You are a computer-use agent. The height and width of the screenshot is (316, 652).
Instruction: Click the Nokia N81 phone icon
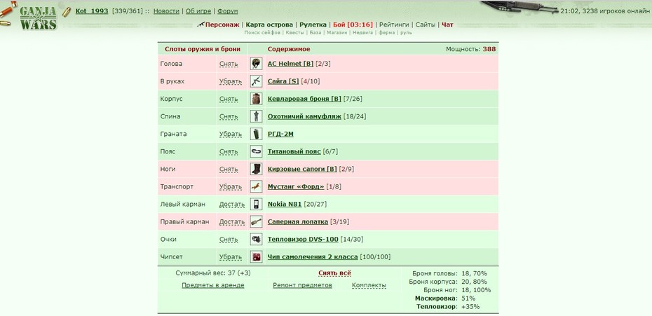click(256, 204)
